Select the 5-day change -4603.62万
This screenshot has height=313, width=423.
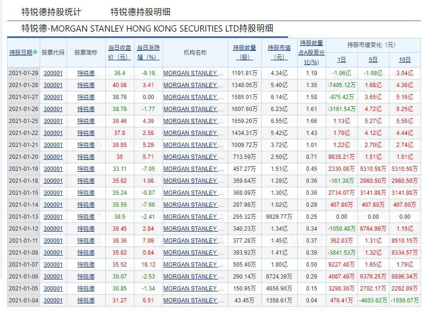373,301
